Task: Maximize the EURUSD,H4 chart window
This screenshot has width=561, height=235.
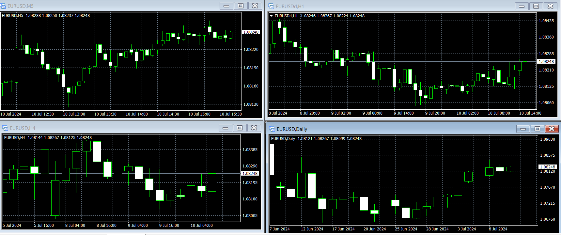Action: 240,128
